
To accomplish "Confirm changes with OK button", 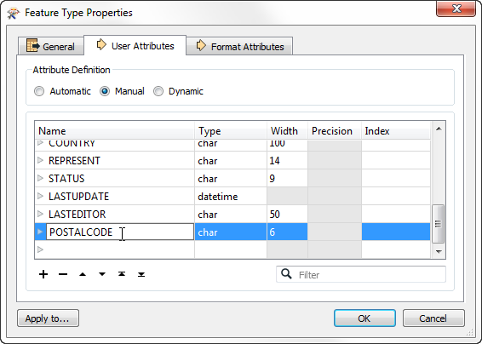I will pyautogui.click(x=364, y=318).
